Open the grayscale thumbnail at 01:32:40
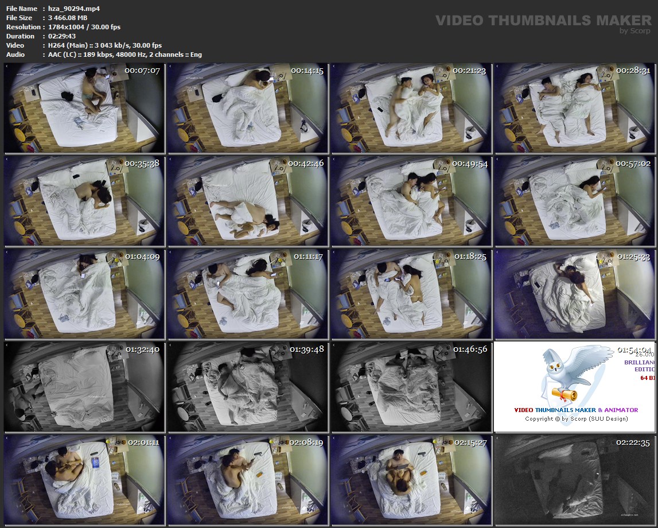The height and width of the screenshot is (528, 658). (84, 387)
